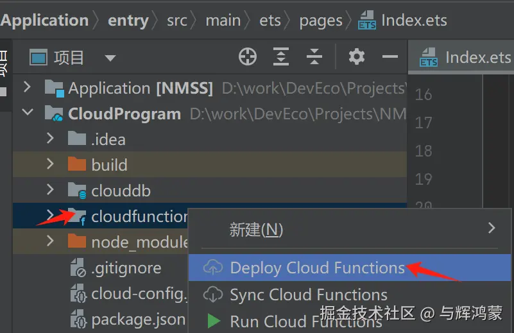
Task: Click the project view window icon
Action: (39, 57)
